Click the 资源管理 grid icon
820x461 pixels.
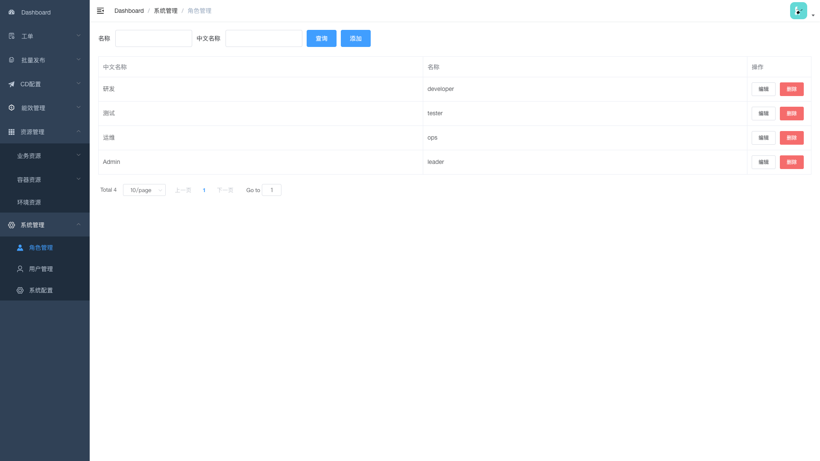pos(12,132)
